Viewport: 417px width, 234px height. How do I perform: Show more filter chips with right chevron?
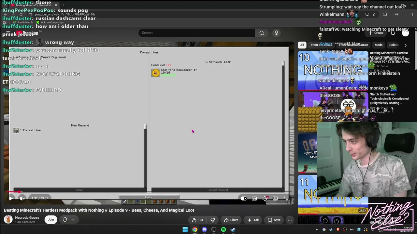tap(405, 45)
